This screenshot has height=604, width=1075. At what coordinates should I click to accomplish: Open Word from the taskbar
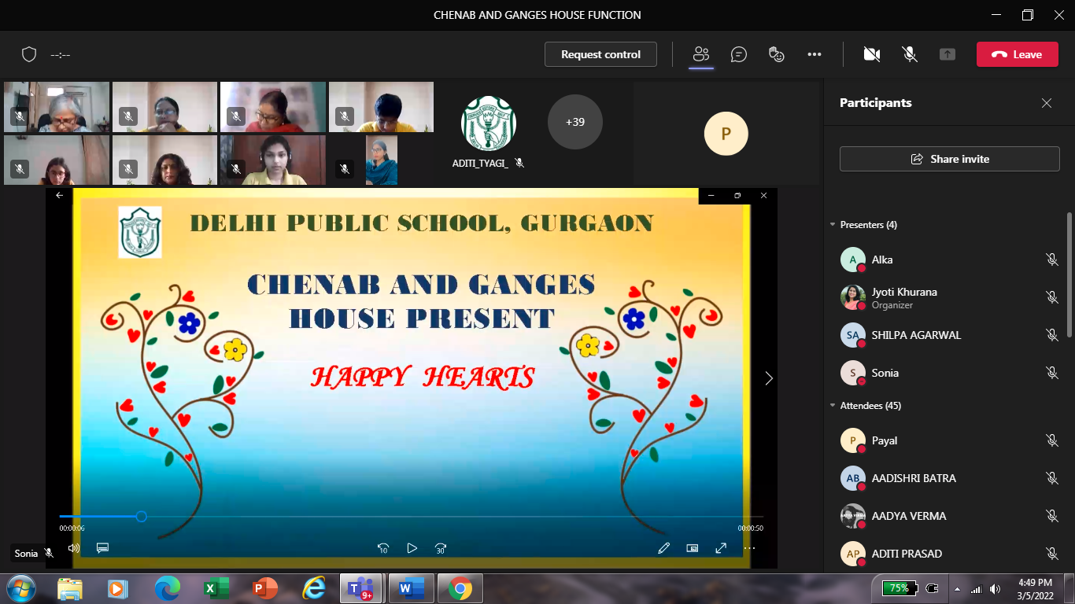tap(411, 588)
